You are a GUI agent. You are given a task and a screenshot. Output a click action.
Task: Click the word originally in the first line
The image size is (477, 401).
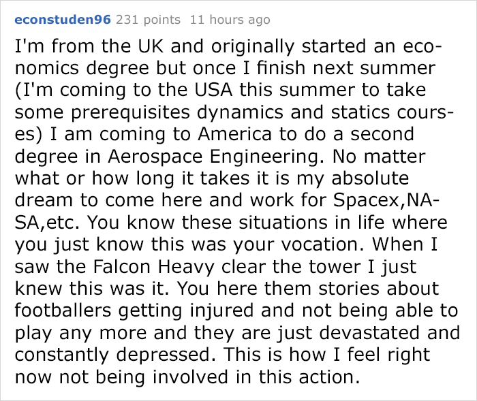(253, 47)
